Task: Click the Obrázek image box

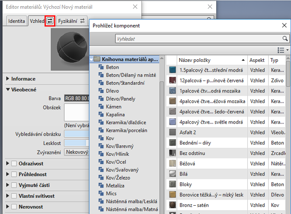Action: 77,112
